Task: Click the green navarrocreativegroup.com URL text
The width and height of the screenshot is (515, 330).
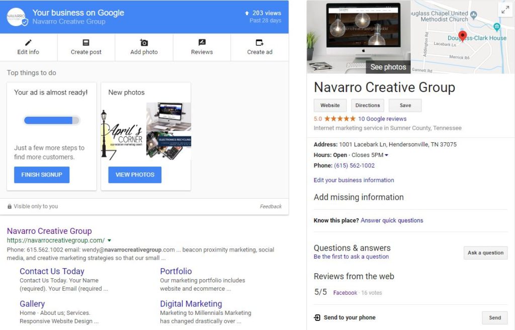Action: (x=56, y=240)
